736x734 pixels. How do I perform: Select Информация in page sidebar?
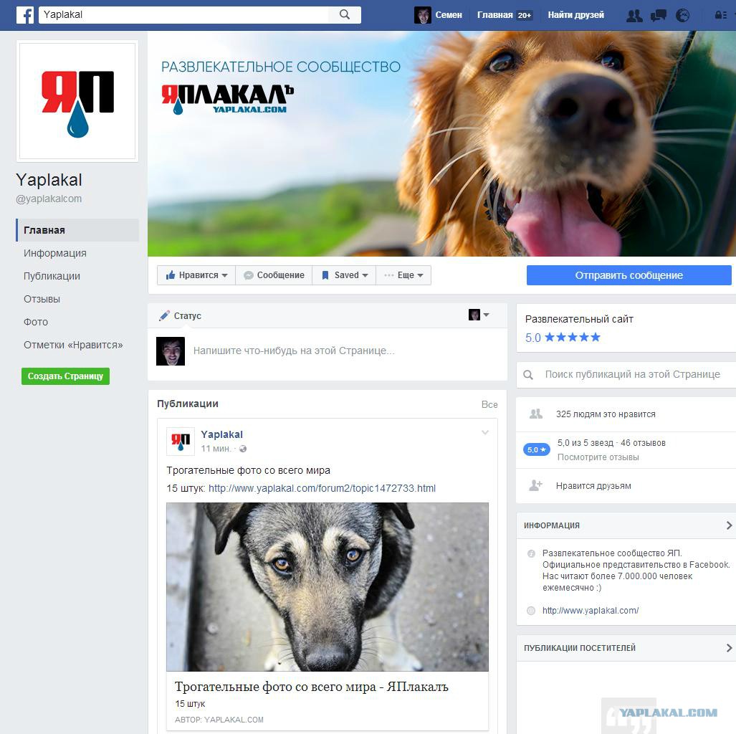[55, 253]
